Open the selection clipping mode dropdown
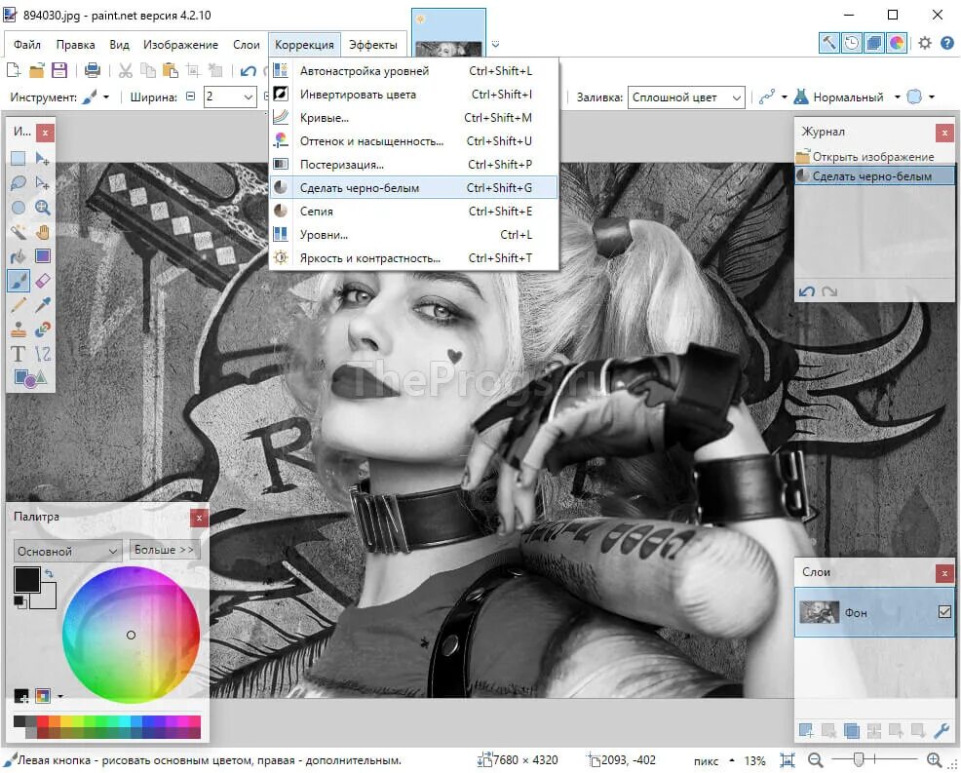Viewport: 961px width, 773px height. click(932, 97)
